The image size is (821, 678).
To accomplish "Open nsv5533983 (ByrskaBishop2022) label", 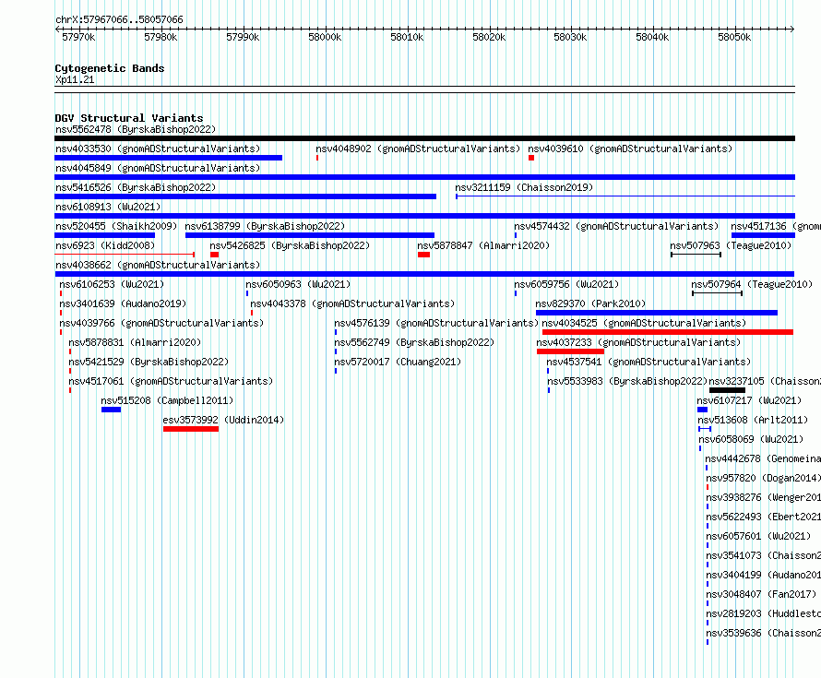I will (x=627, y=381).
